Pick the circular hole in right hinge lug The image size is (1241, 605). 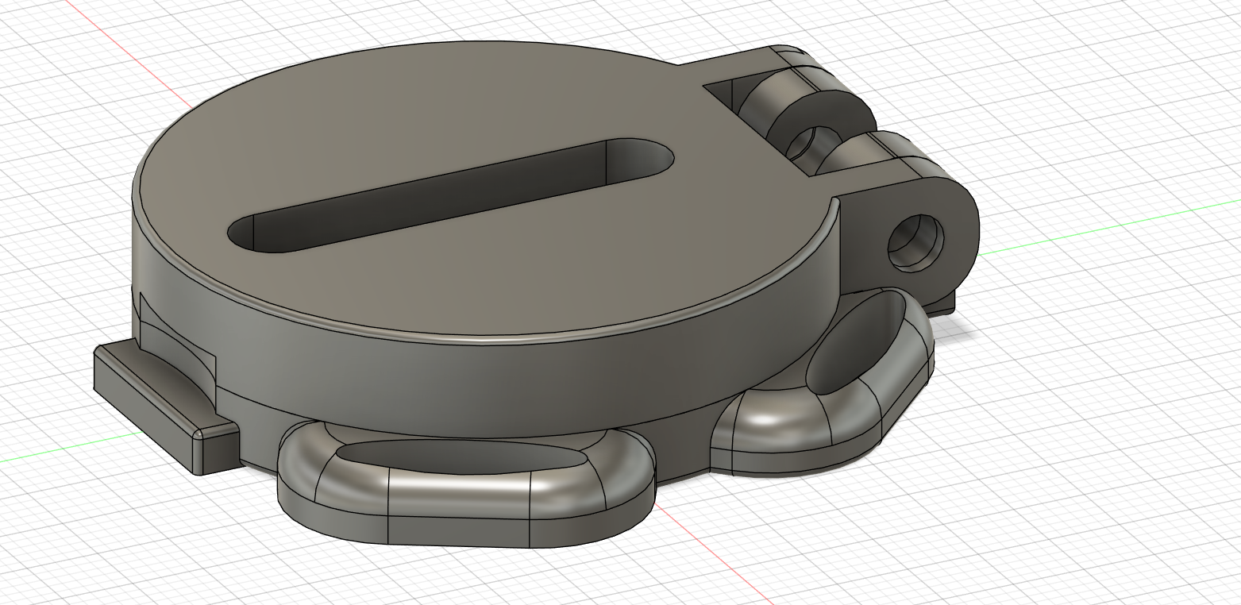click(915, 242)
